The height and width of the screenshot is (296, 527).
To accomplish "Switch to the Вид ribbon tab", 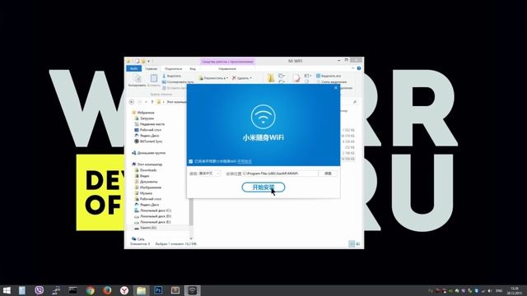I will pyautogui.click(x=193, y=69).
